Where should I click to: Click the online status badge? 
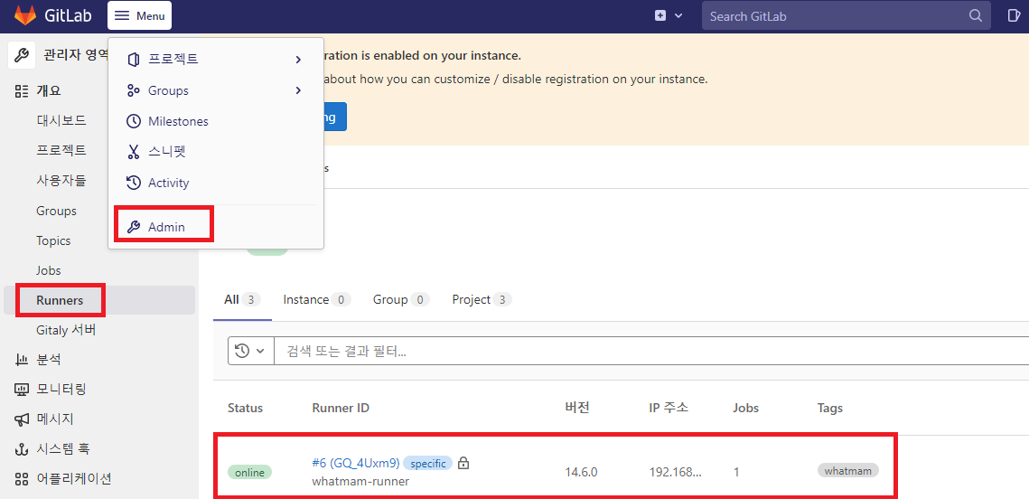click(249, 472)
